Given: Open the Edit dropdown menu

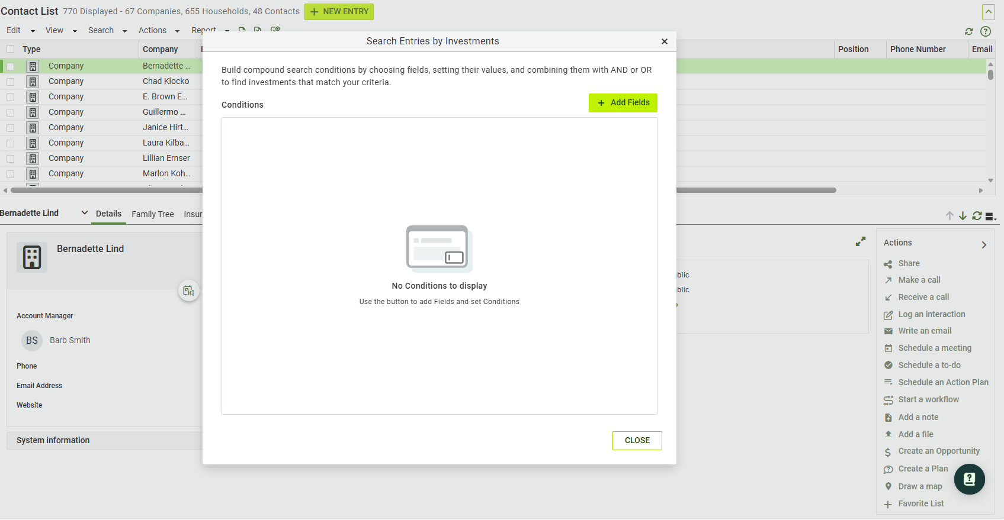Looking at the screenshot, I should point(20,30).
